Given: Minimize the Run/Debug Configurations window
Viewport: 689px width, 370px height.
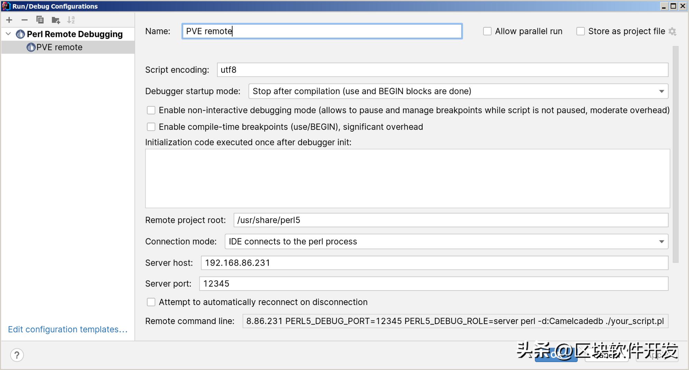Looking at the screenshot, I should 664,6.
